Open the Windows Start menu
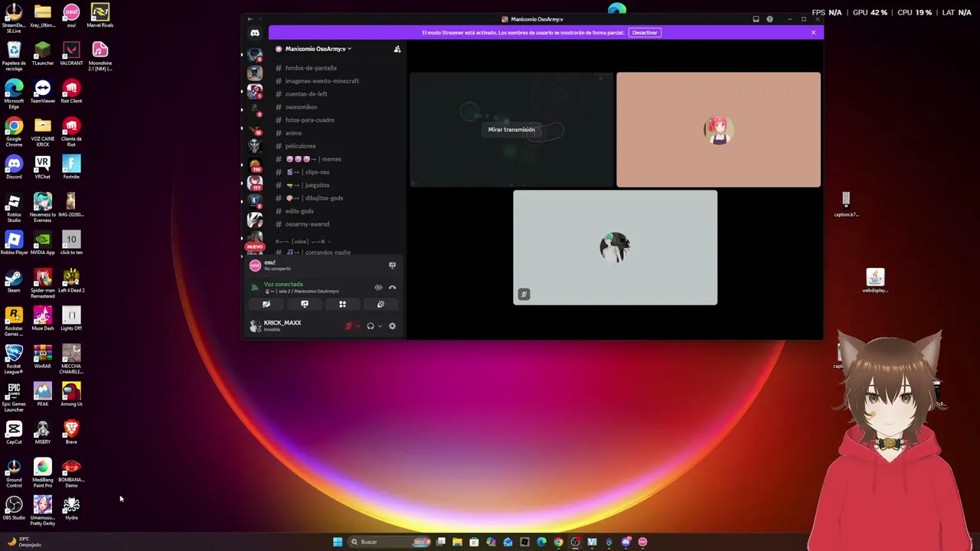 (x=338, y=542)
